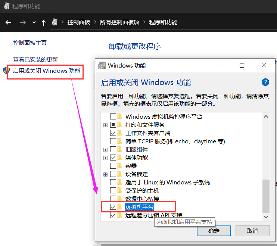Click folder icon of 打印和文件服务

[120, 125]
